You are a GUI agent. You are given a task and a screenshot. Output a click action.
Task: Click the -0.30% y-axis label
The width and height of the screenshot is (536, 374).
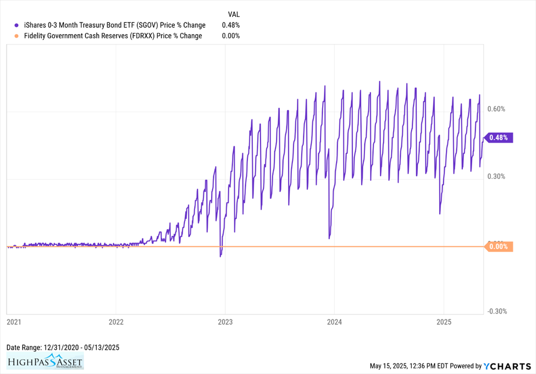tap(498, 311)
